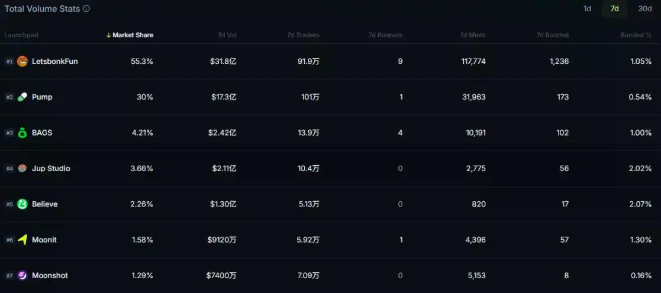Click the Jup Studio logo icon

[x=22, y=169]
